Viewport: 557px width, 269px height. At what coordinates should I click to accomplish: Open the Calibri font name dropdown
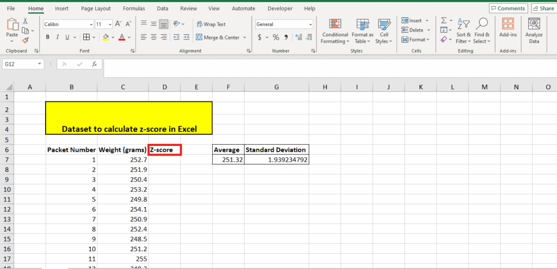click(x=91, y=24)
